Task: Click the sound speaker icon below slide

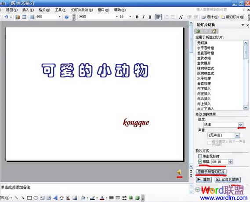Action: [x=179, y=172]
